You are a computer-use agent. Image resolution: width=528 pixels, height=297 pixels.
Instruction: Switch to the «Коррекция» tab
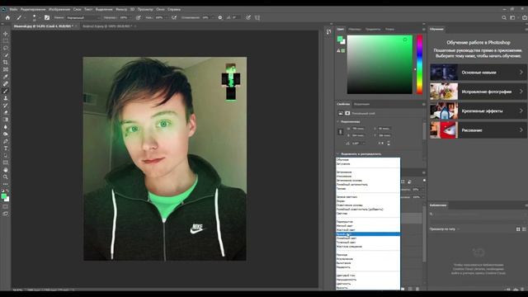(361, 104)
